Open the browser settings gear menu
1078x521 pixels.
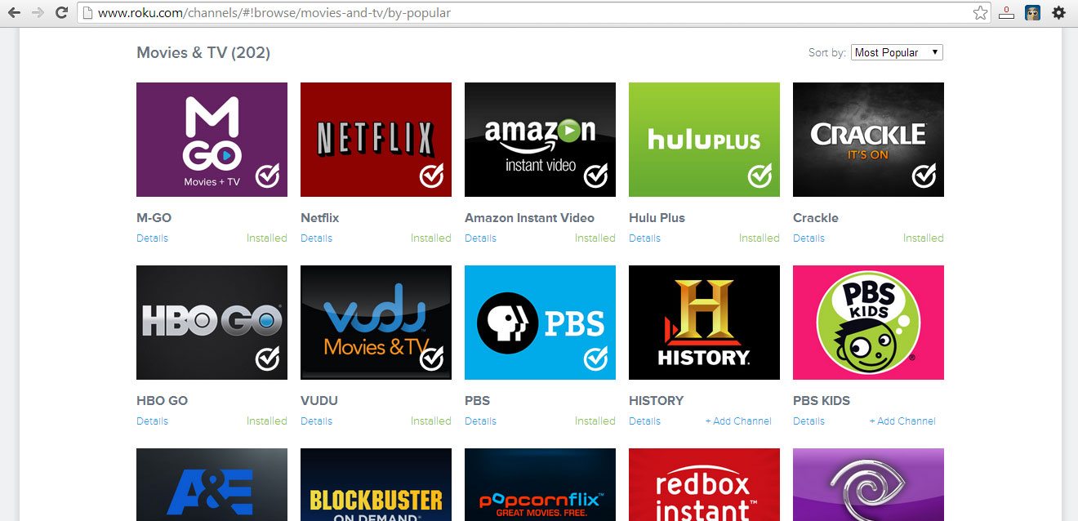pos(1059,13)
